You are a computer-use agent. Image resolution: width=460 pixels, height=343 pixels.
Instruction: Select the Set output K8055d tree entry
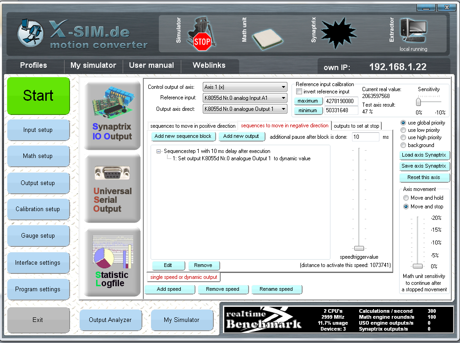(x=241, y=158)
